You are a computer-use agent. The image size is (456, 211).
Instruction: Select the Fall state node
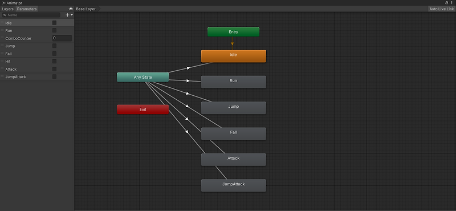coord(234,133)
